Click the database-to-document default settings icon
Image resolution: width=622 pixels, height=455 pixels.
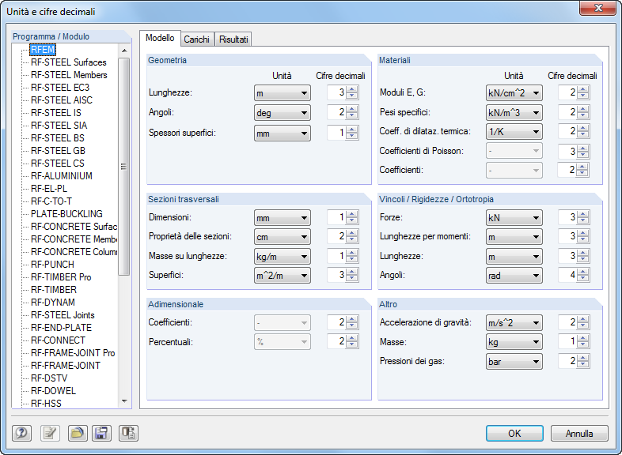[x=128, y=433]
